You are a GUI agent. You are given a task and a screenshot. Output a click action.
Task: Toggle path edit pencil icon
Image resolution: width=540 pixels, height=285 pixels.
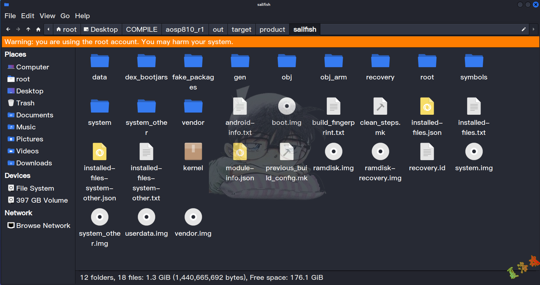click(523, 30)
